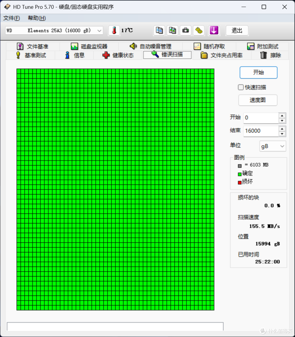Click the 退出 button
Image resolution: width=295 pixels, height=337 pixels.
237,30
